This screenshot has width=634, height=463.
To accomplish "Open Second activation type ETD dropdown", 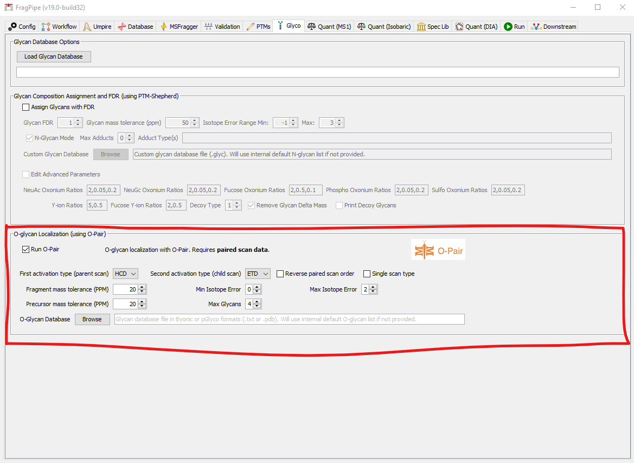I will 258,274.
